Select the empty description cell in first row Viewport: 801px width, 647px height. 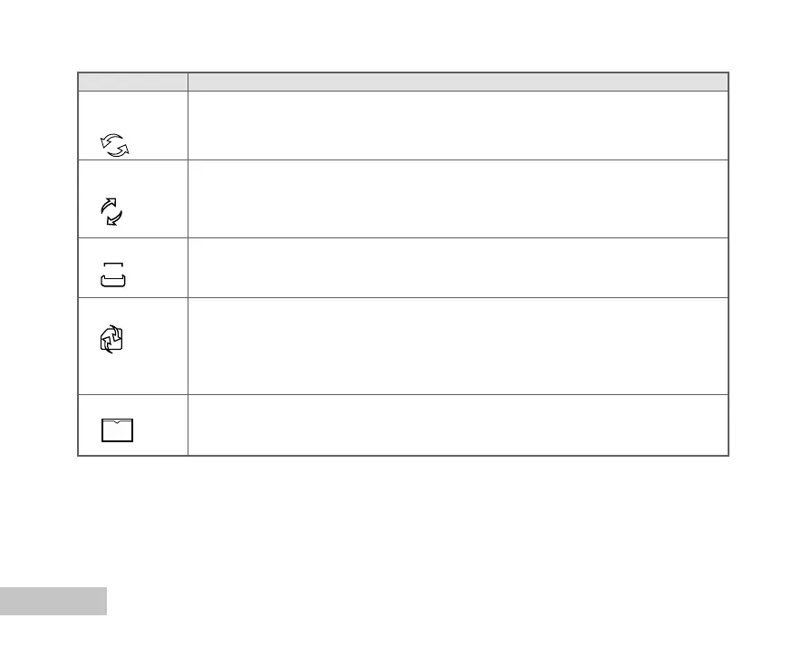coord(458,125)
